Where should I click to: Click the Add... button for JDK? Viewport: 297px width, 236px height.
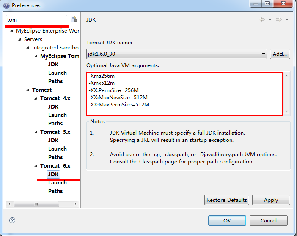[x=280, y=54]
